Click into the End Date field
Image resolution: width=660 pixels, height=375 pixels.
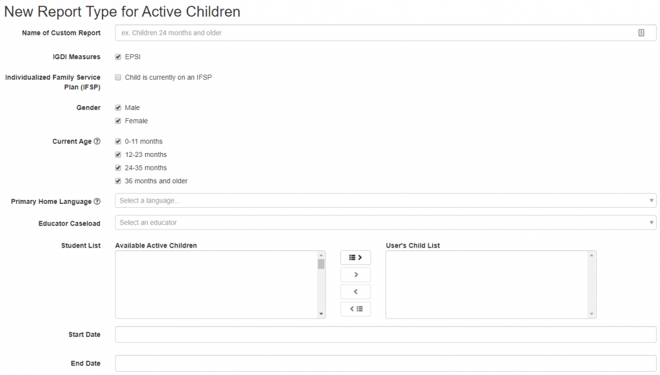[385, 363]
